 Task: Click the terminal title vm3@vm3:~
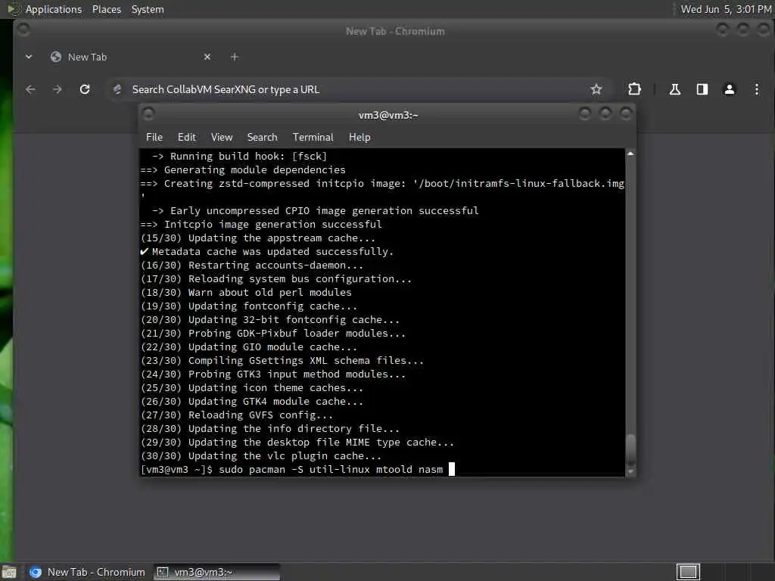pyautogui.click(x=388, y=115)
